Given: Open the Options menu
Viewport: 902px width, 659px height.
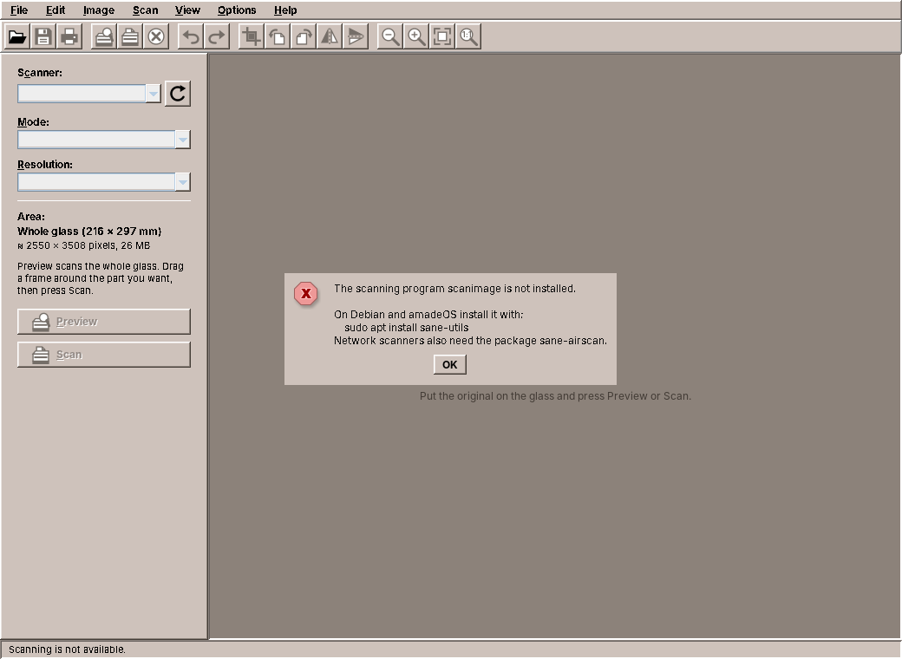Looking at the screenshot, I should coord(237,10).
